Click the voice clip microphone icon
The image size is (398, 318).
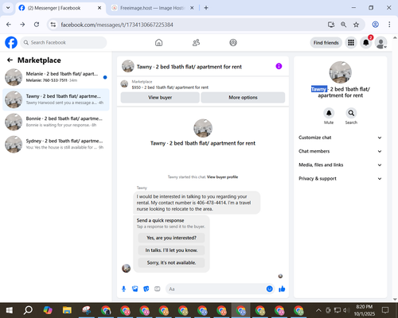pyautogui.click(x=123, y=289)
